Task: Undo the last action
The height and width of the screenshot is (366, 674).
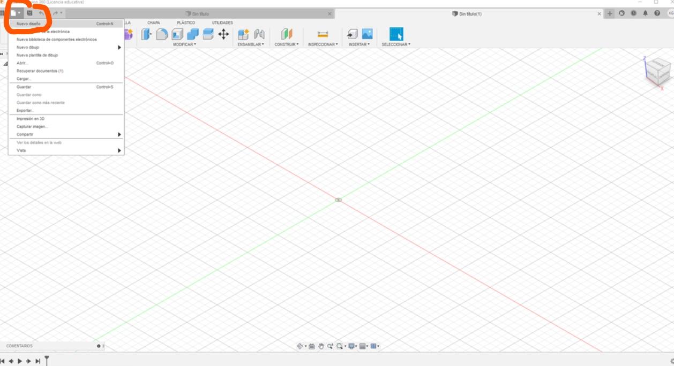Action: [x=42, y=13]
